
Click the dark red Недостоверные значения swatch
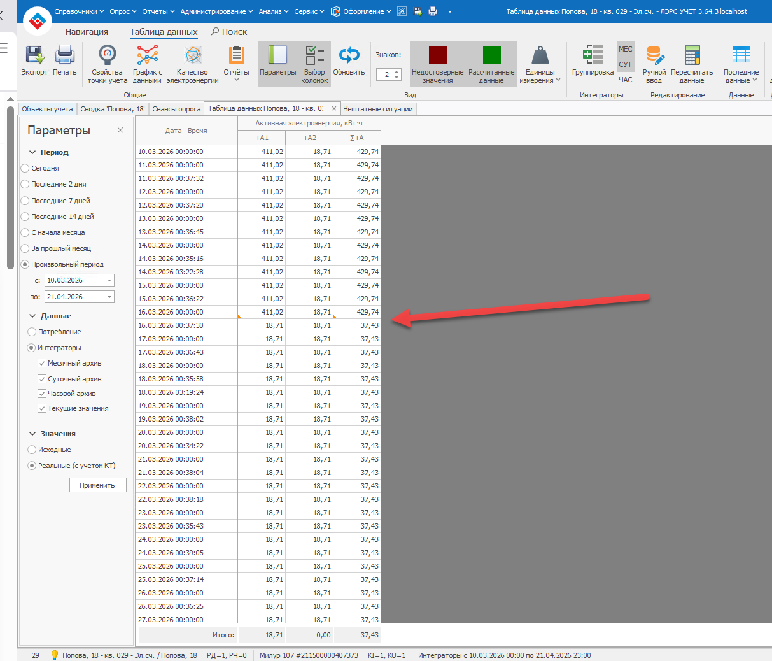tap(438, 55)
